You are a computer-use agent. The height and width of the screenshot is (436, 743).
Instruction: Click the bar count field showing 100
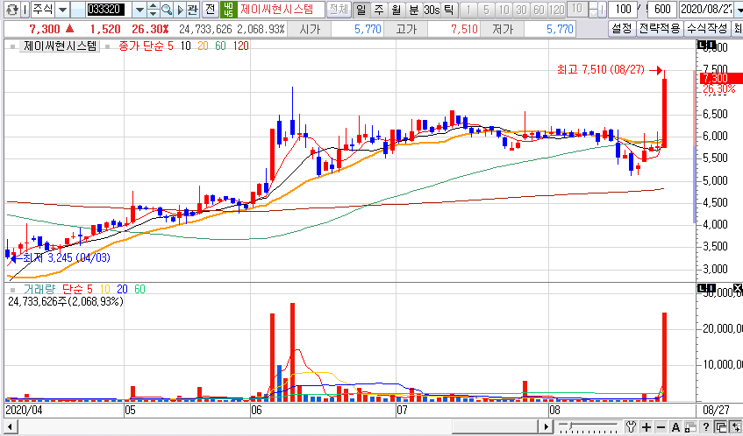click(622, 9)
